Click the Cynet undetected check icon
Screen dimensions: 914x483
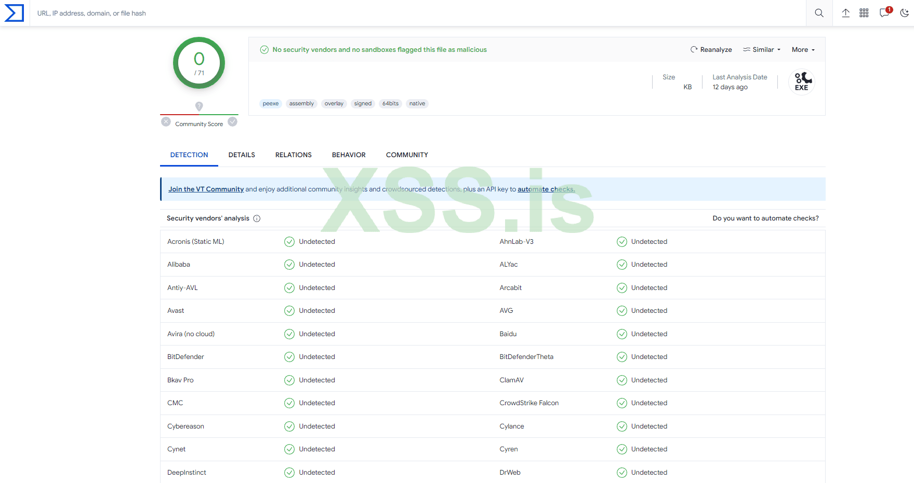pos(289,449)
